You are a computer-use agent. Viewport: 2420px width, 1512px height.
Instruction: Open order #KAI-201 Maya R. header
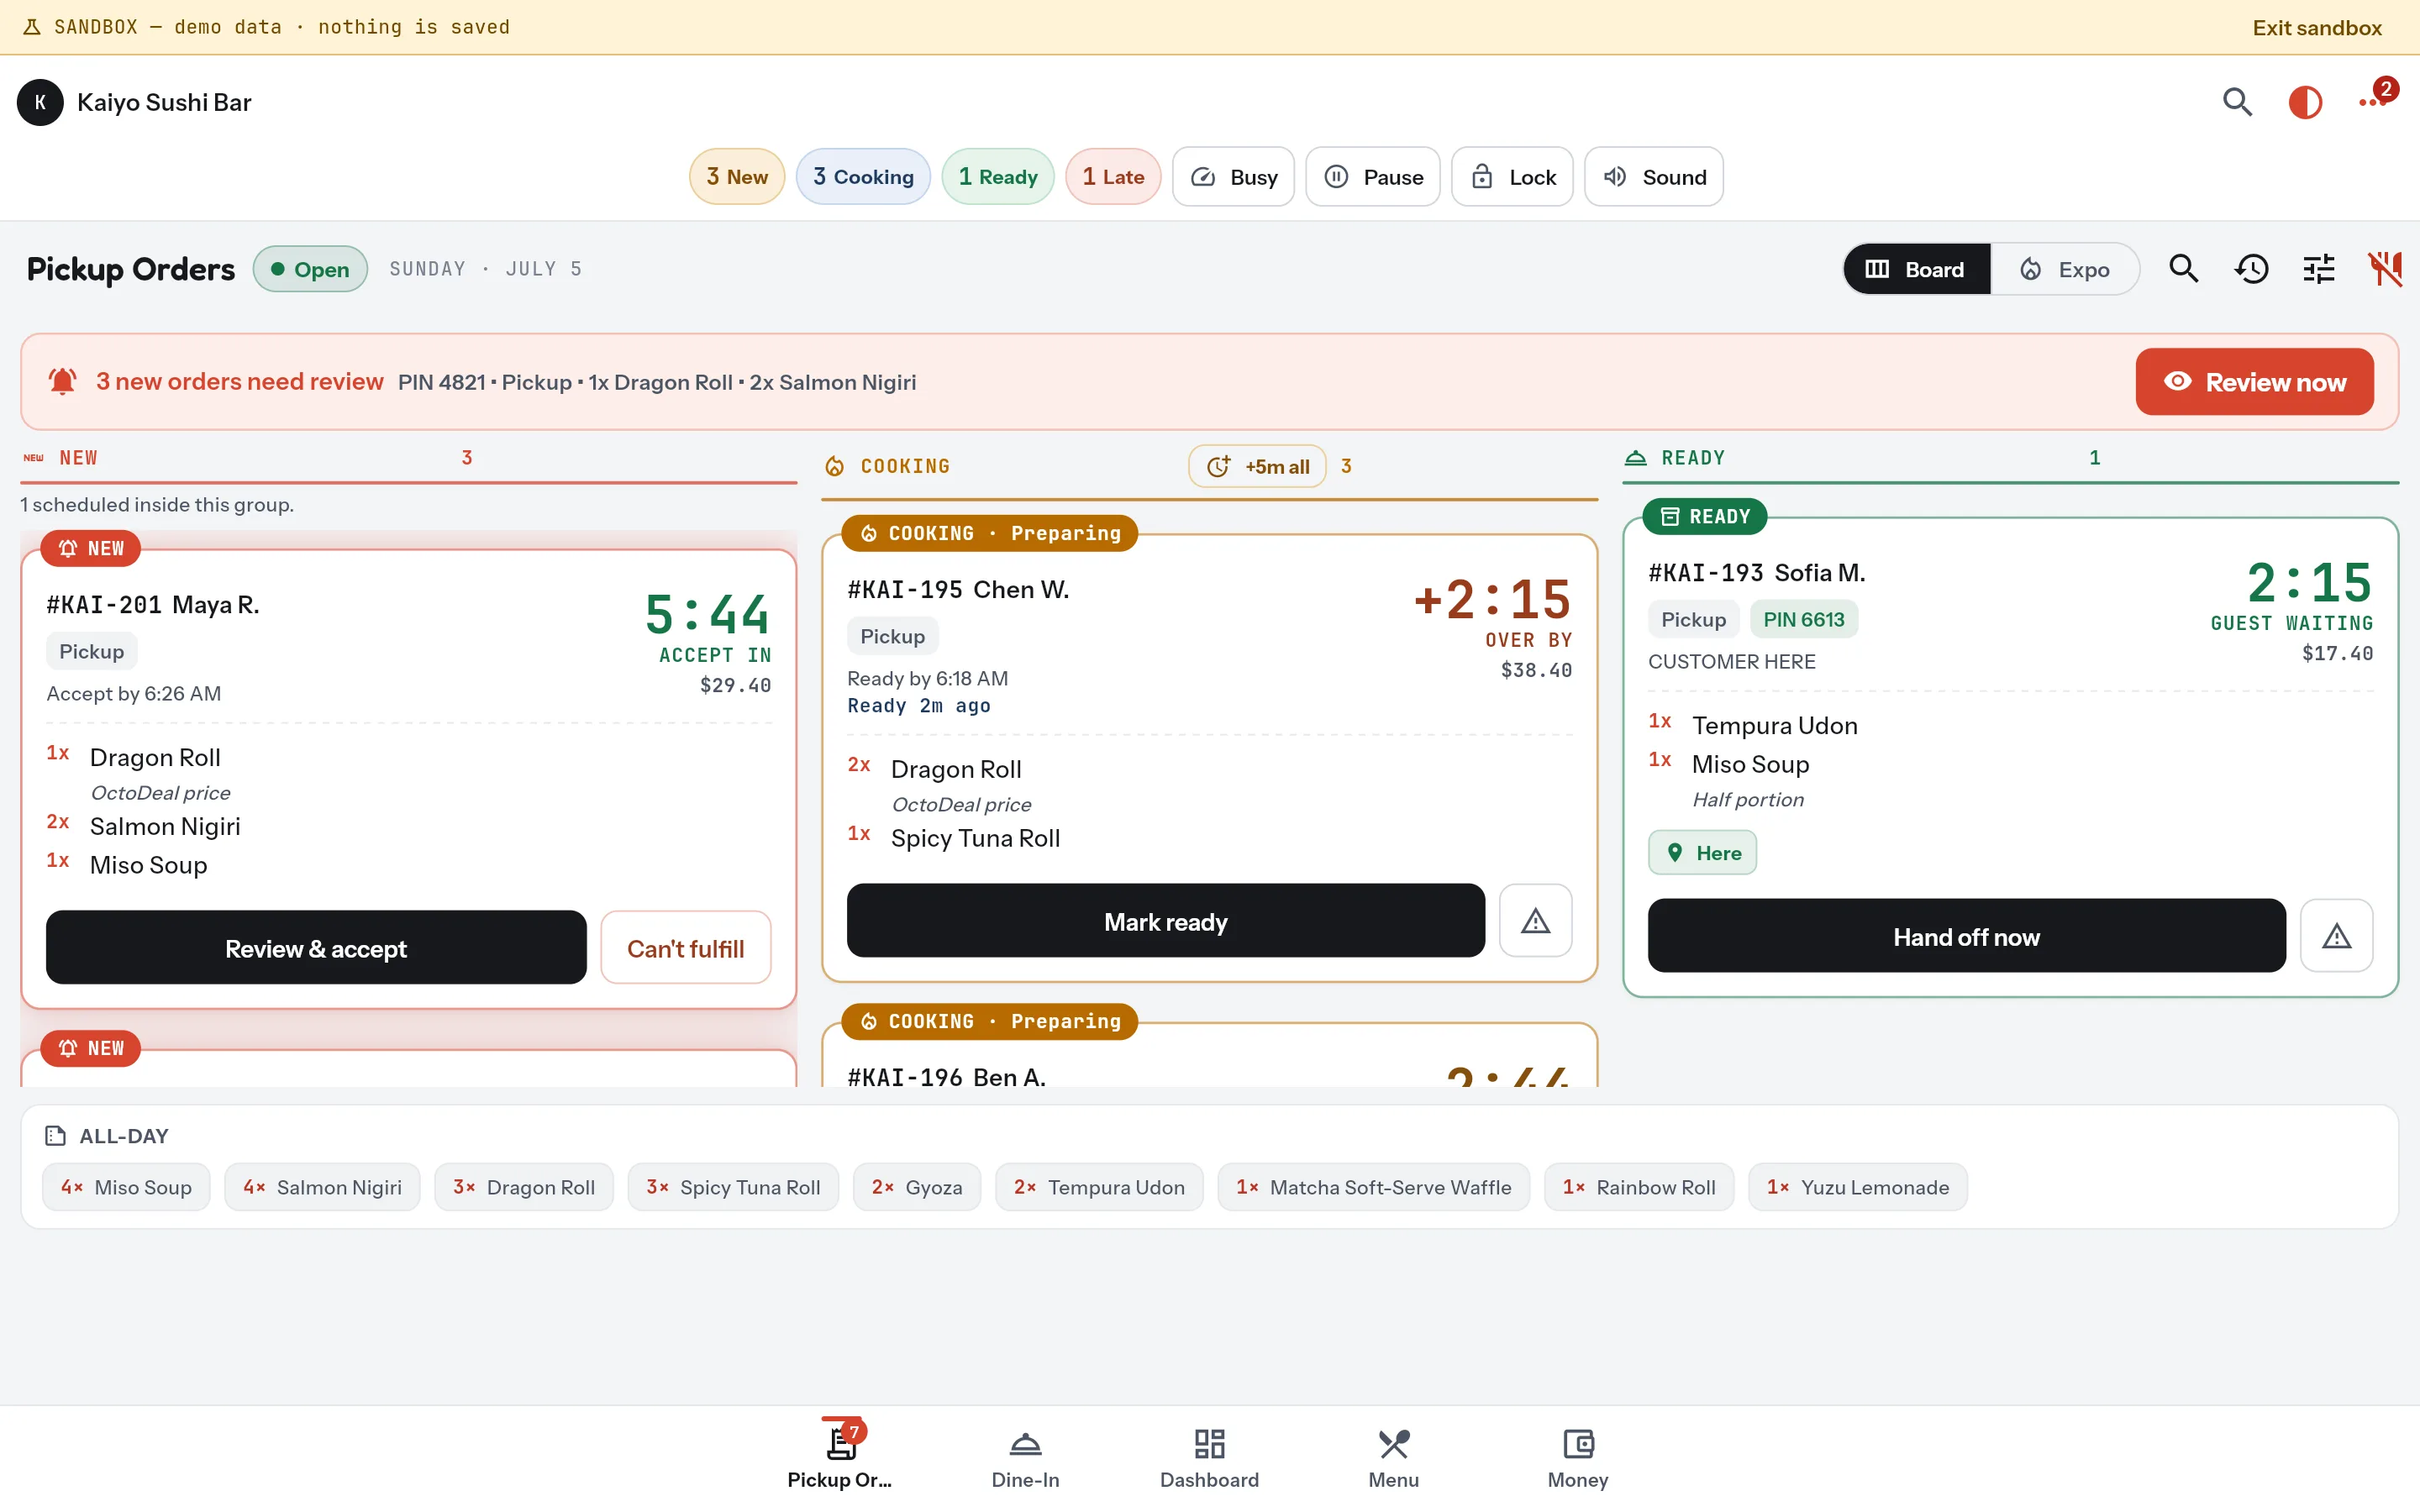click(x=153, y=605)
